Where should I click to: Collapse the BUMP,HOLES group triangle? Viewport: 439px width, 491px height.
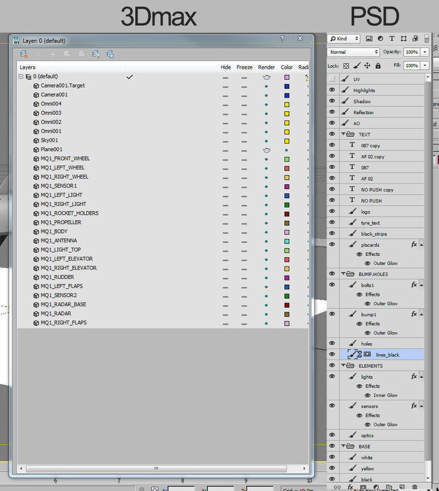(343, 273)
